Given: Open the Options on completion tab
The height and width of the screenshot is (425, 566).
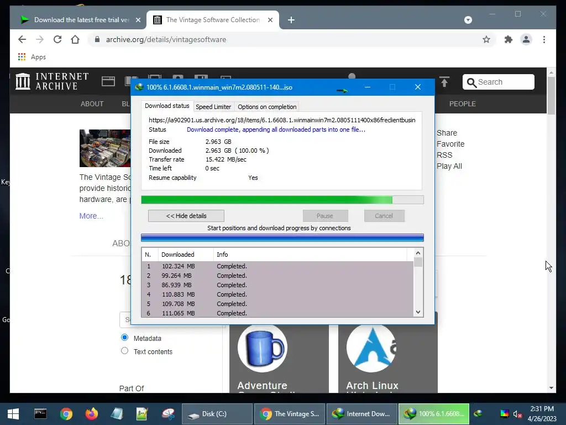Looking at the screenshot, I should click(x=267, y=107).
